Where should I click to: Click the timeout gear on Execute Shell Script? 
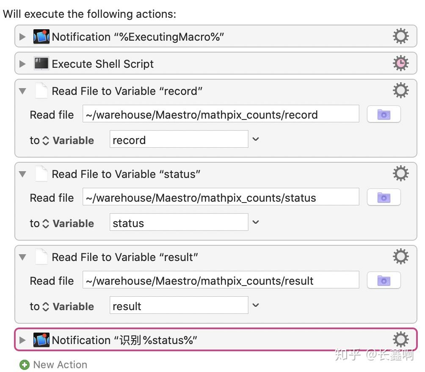pos(400,64)
